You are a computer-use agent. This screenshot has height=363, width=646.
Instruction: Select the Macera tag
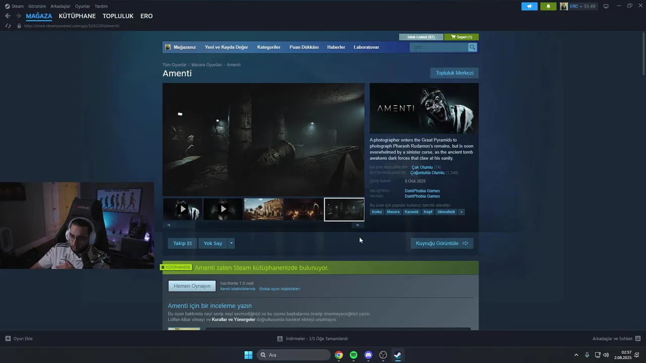click(x=393, y=212)
